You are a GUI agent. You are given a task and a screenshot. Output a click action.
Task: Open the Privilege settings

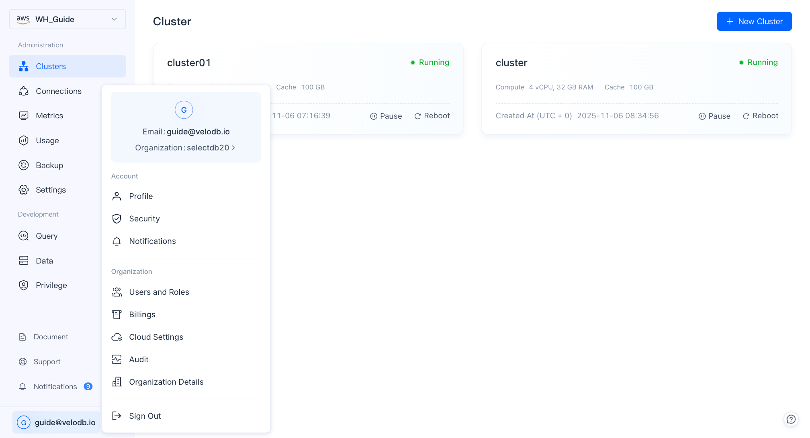coord(51,285)
